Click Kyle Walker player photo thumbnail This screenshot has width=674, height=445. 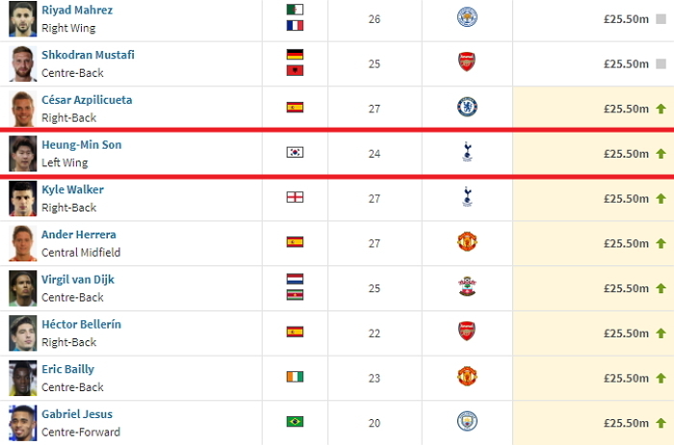point(22,198)
